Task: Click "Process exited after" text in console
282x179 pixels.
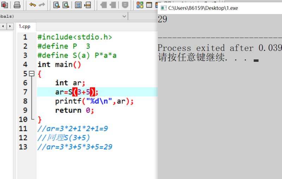Action: (x=206, y=48)
